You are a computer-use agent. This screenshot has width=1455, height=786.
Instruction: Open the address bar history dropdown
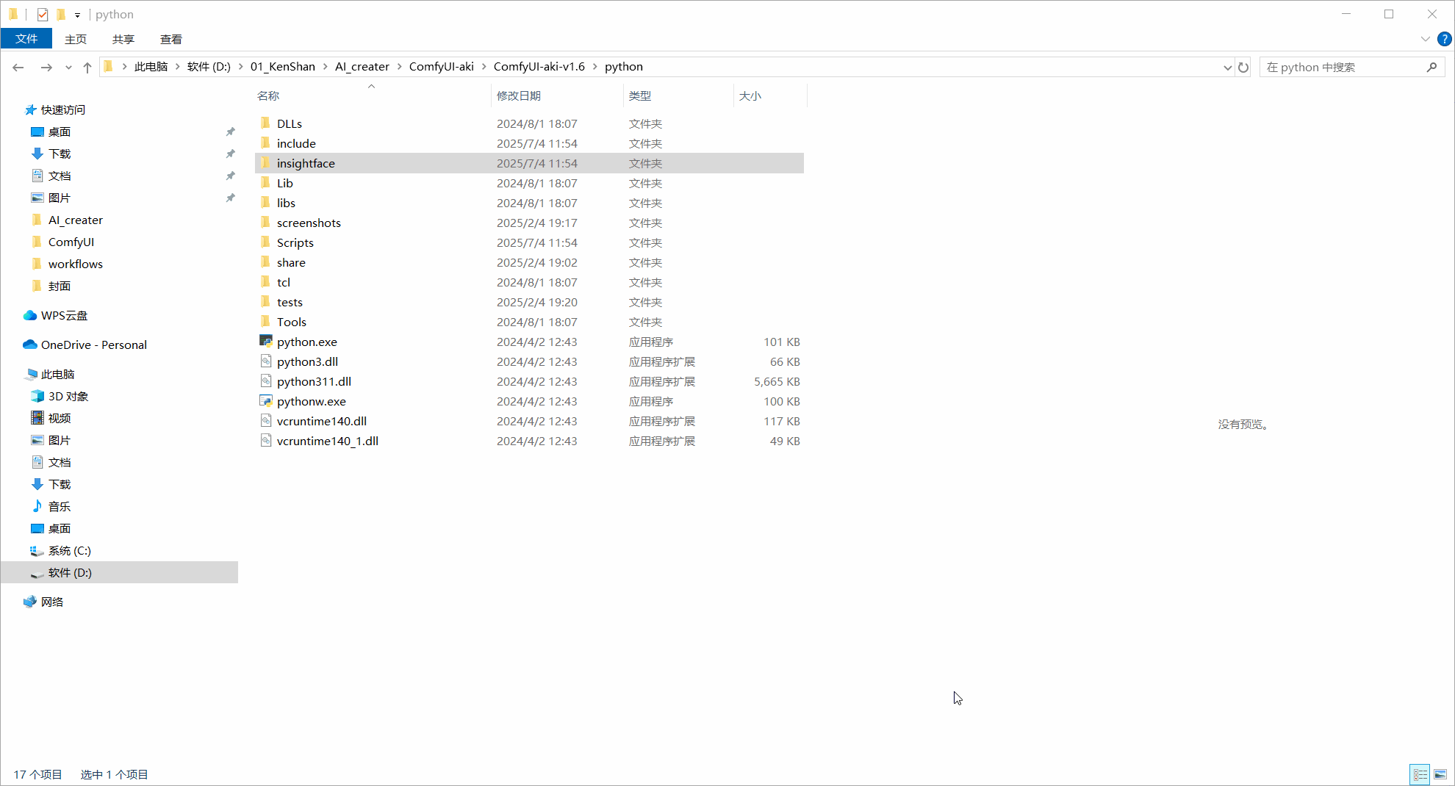coord(1227,68)
